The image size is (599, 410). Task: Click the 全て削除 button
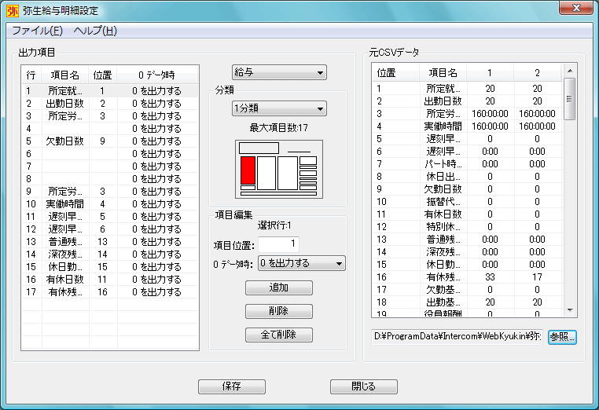pos(279,335)
